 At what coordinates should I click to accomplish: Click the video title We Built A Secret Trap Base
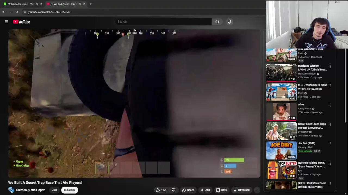pyautogui.click(x=45, y=183)
